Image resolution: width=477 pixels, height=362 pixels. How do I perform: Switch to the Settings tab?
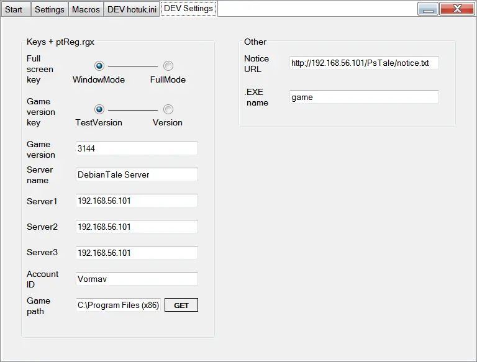pyautogui.click(x=50, y=9)
